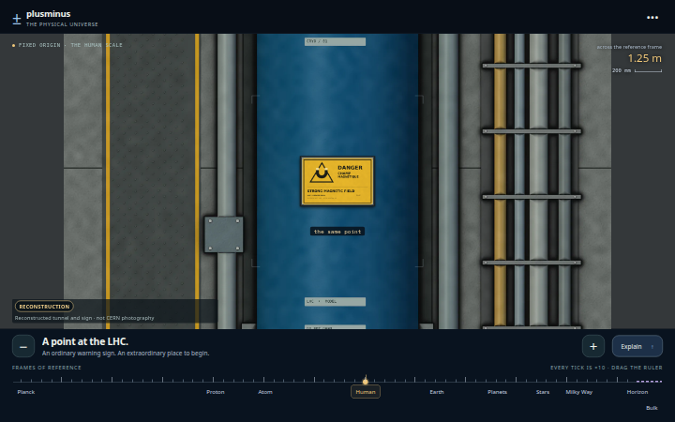Zoom out with the minus button
The width and height of the screenshot is (675, 422).
[x=23, y=346]
